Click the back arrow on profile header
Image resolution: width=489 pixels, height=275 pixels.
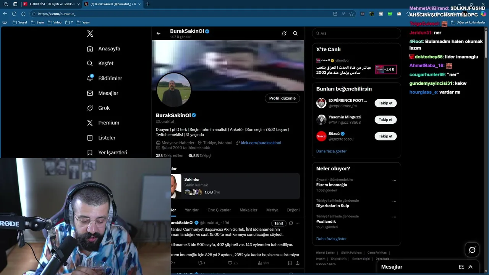click(x=159, y=33)
